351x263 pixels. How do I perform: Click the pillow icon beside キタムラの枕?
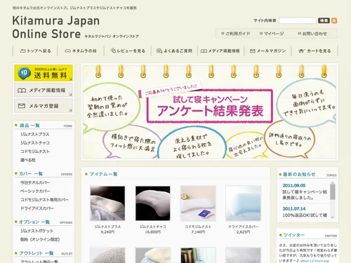coord(67,50)
